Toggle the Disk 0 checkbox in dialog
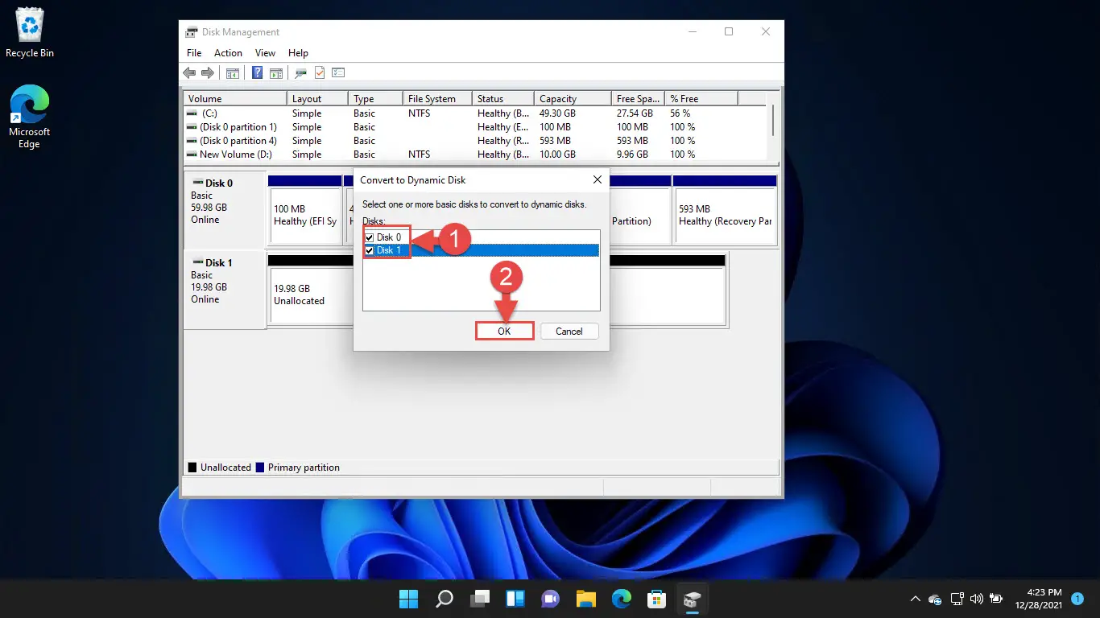Viewport: 1100px width, 618px height. tap(370, 237)
